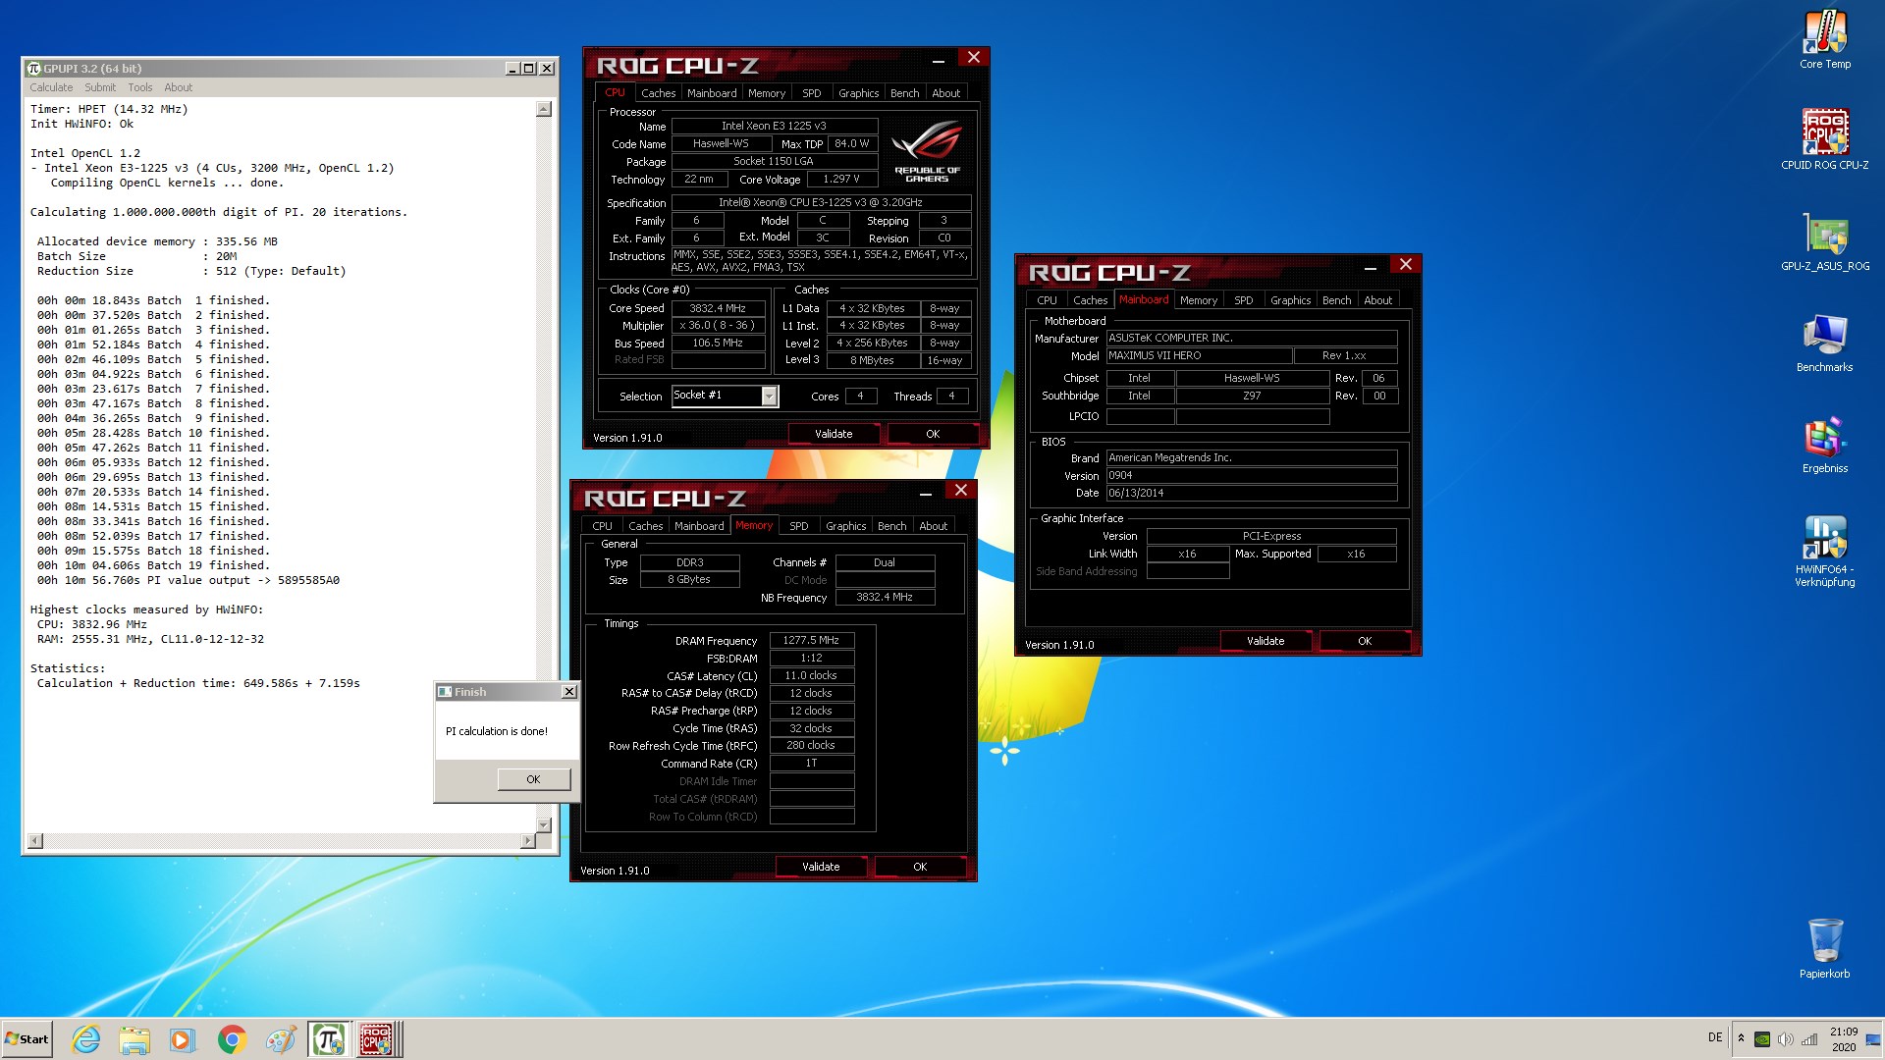Open HWiNFO64 Verknüpfung desktop icon
This screenshot has height=1060, width=1885.
click(x=1824, y=552)
